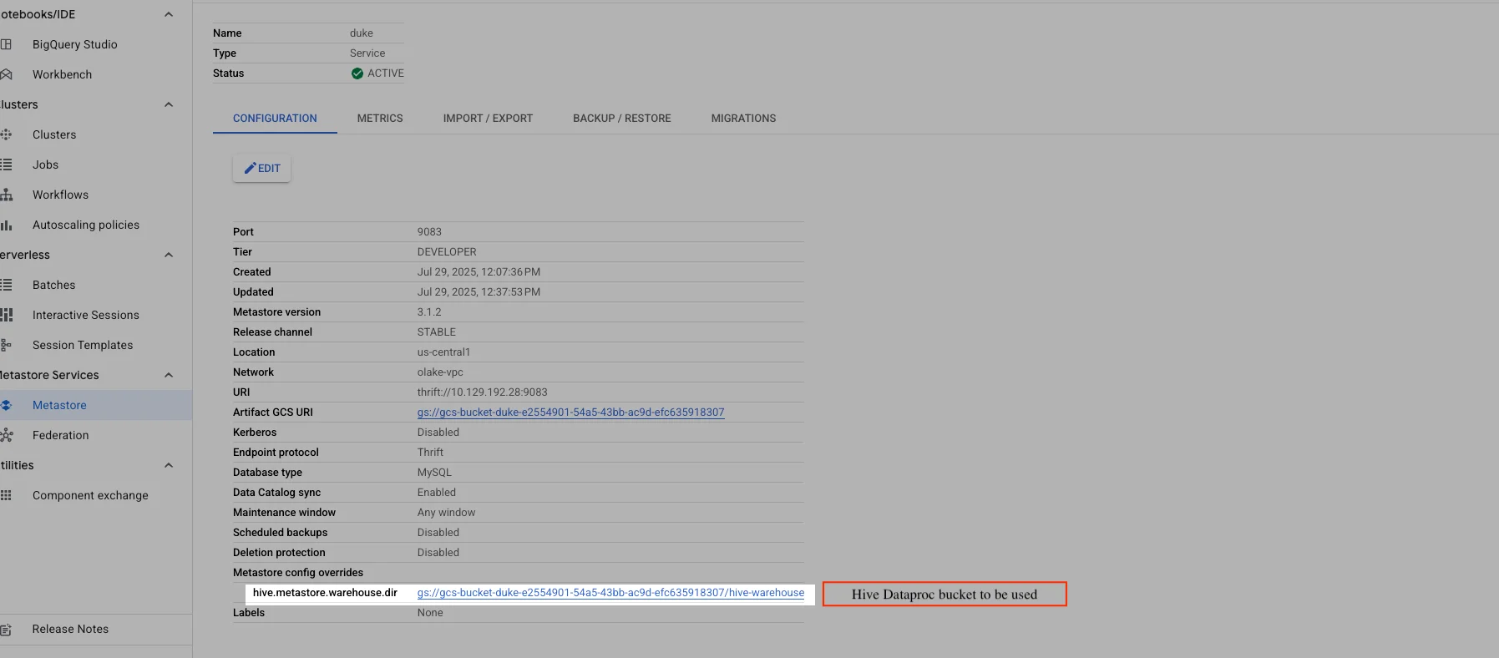Click the BigQuery Studio sidebar icon
The width and height of the screenshot is (1499, 658).
pos(6,44)
